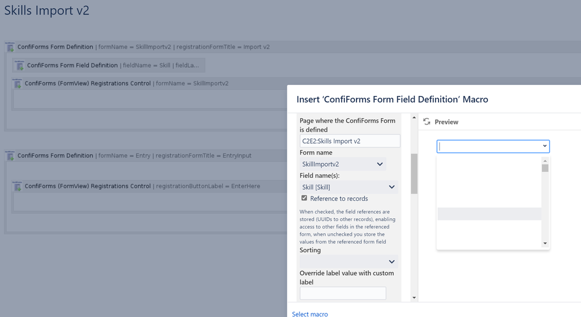Toggle the Reference to records checkbox
Viewport: 581px width, 317px height.
click(304, 198)
